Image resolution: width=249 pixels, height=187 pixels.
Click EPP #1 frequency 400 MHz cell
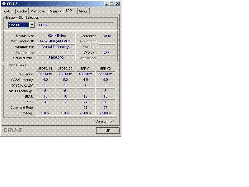[x=85, y=74]
